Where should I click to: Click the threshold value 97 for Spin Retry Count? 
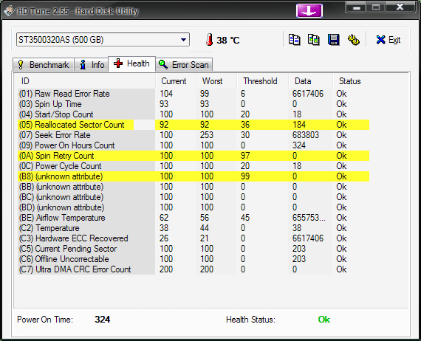tap(245, 156)
